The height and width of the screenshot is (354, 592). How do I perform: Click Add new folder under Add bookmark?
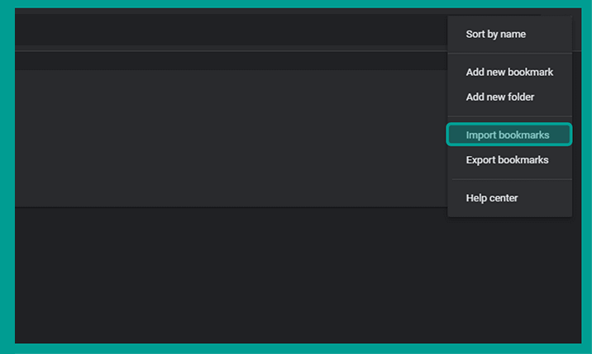[x=509, y=97]
